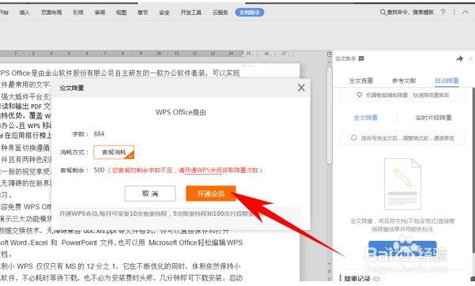This screenshot has height=286, width=475.
Task: Click the share arrow icon in 论文助手 panel
Action: click(x=459, y=58)
